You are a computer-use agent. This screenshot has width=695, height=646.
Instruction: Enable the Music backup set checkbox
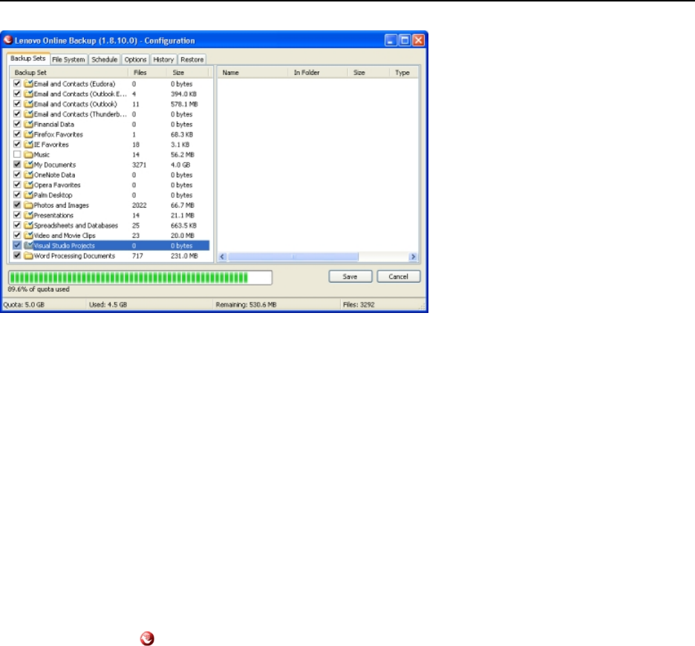pos(17,154)
